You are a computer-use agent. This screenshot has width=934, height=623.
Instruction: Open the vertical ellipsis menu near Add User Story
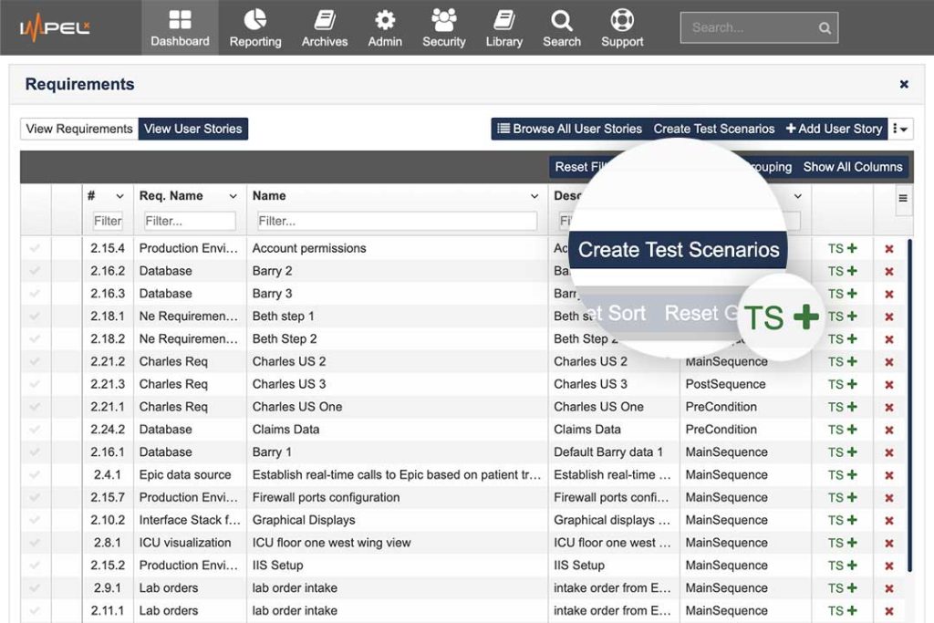click(901, 129)
